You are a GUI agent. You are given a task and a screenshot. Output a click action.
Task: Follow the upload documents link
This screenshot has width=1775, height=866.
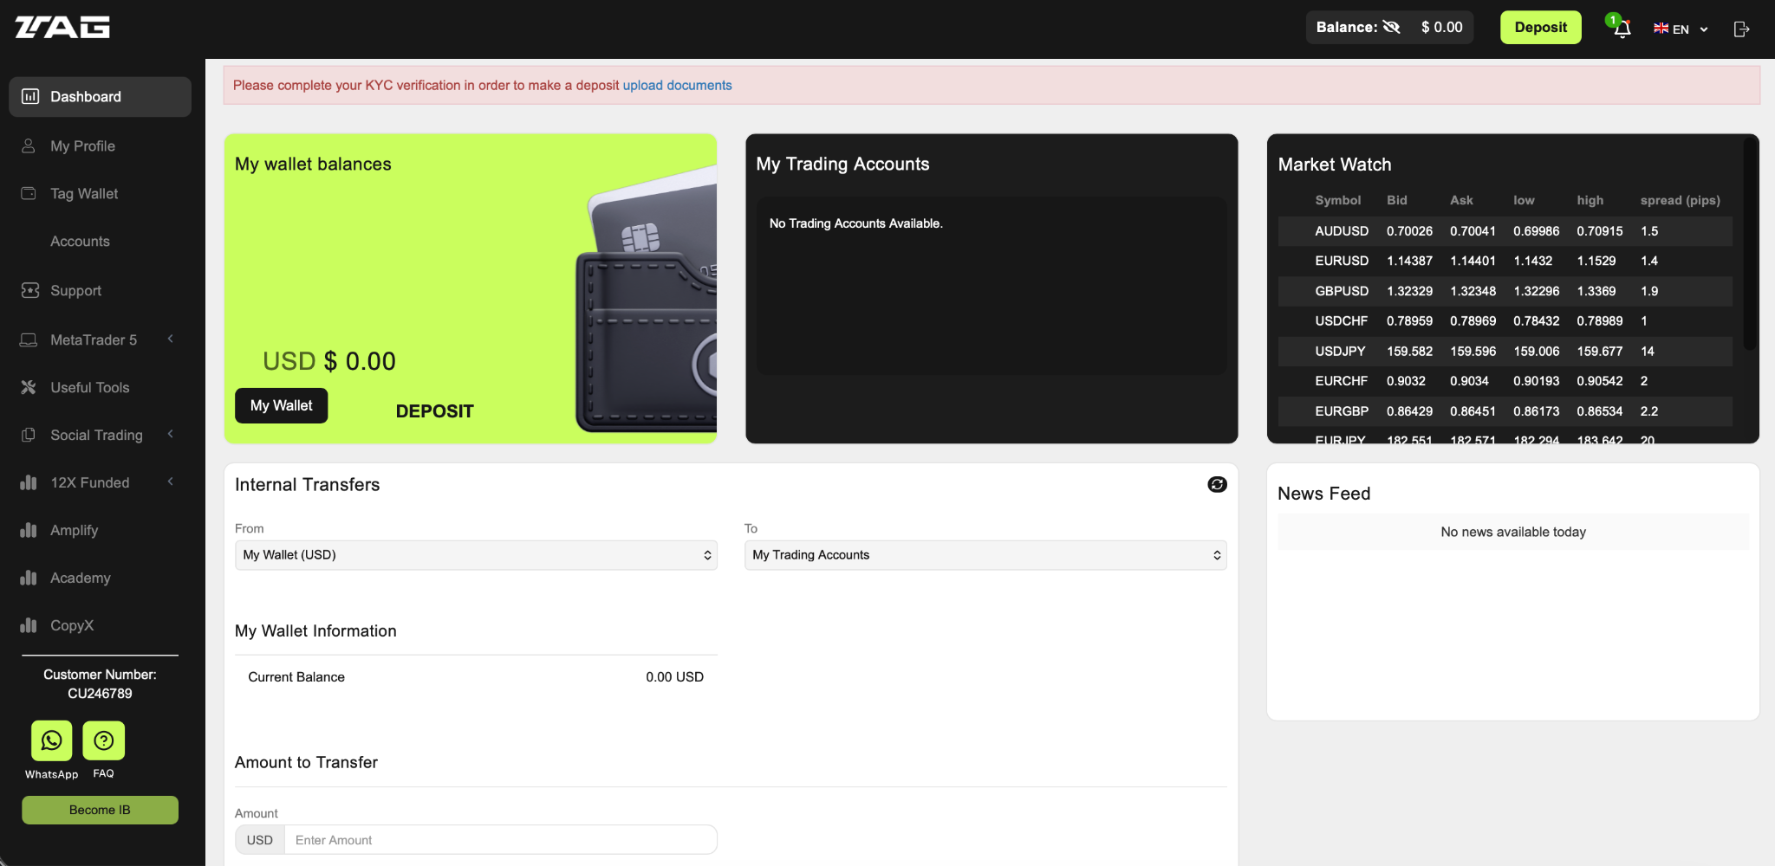click(677, 85)
